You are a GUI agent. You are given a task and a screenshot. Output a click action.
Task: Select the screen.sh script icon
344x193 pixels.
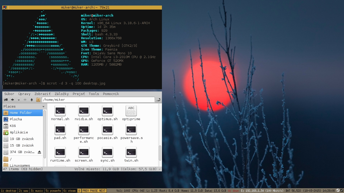pos(84,152)
